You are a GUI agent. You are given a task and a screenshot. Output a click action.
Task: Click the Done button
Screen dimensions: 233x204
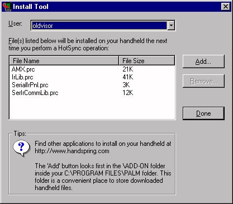click(x=203, y=113)
